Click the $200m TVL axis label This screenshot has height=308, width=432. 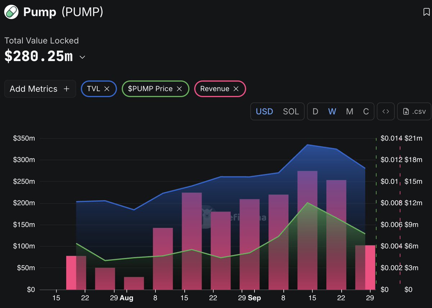(24, 203)
